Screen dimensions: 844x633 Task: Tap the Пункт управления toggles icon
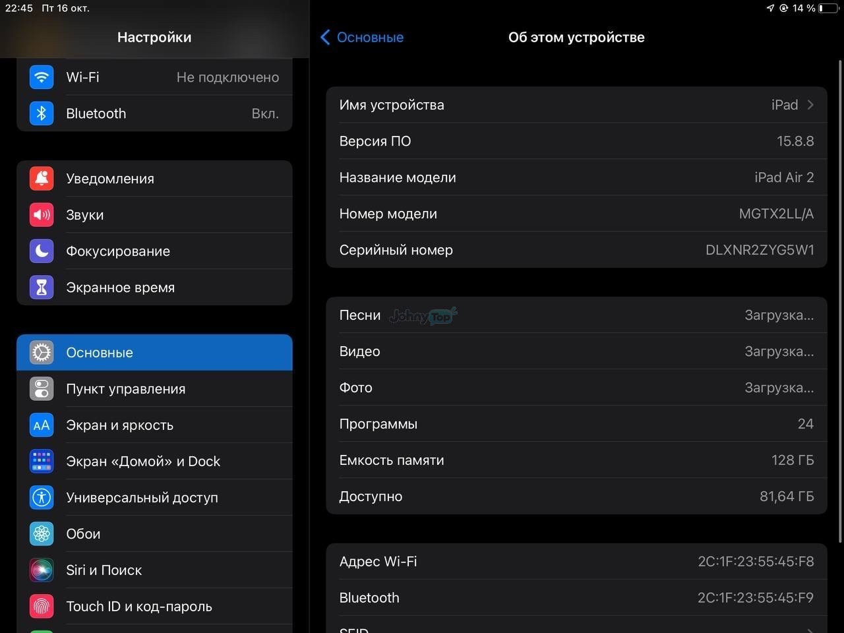(x=42, y=389)
